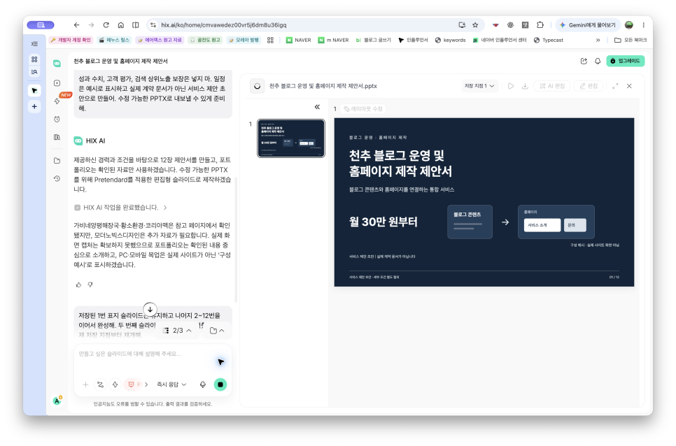676x446 pixels.
Task: Click 모오레아 발행 bookmark
Action: point(244,40)
